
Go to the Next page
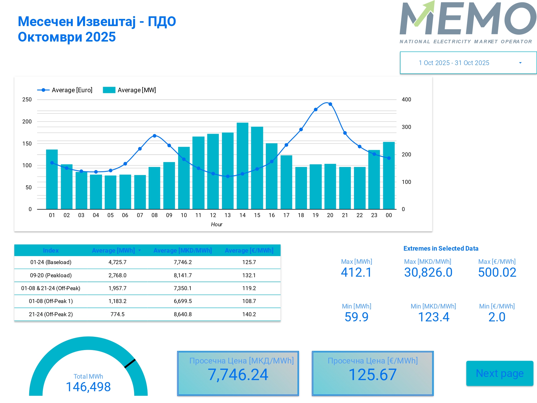click(499, 373)
